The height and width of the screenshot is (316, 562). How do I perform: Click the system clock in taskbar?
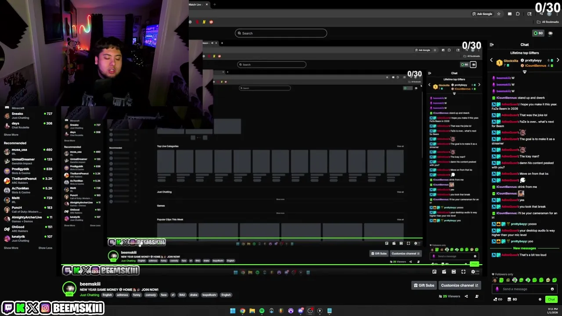pos(552,311)
